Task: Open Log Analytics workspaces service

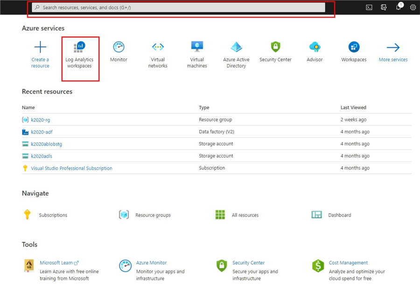Action: tap(79, 55)
